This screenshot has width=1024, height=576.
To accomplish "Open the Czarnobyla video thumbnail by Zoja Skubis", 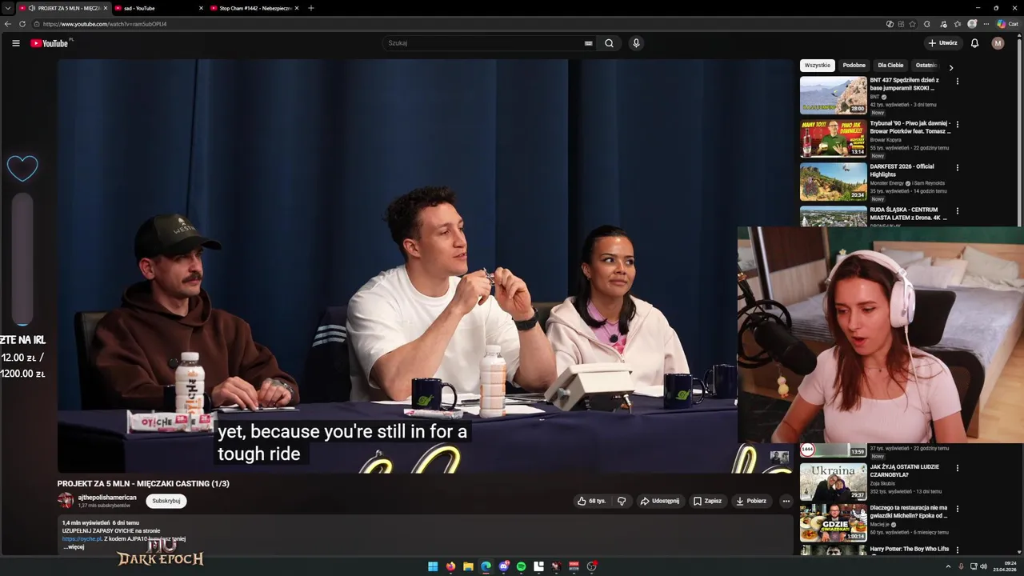I will 834,482.
